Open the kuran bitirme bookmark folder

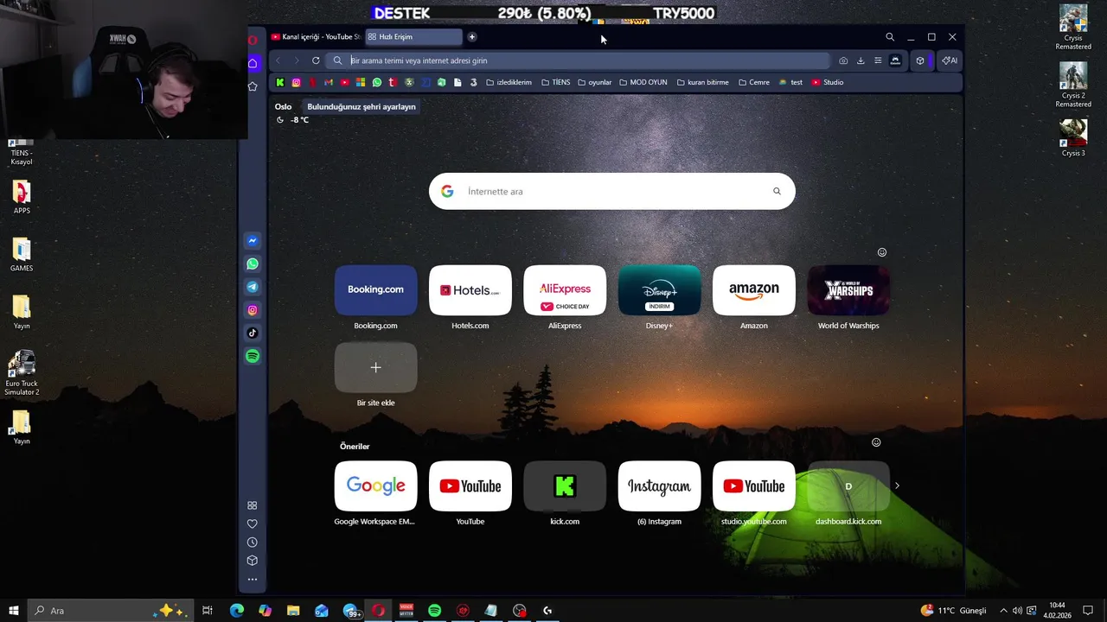pyautogui.click(x=702, y=82)
